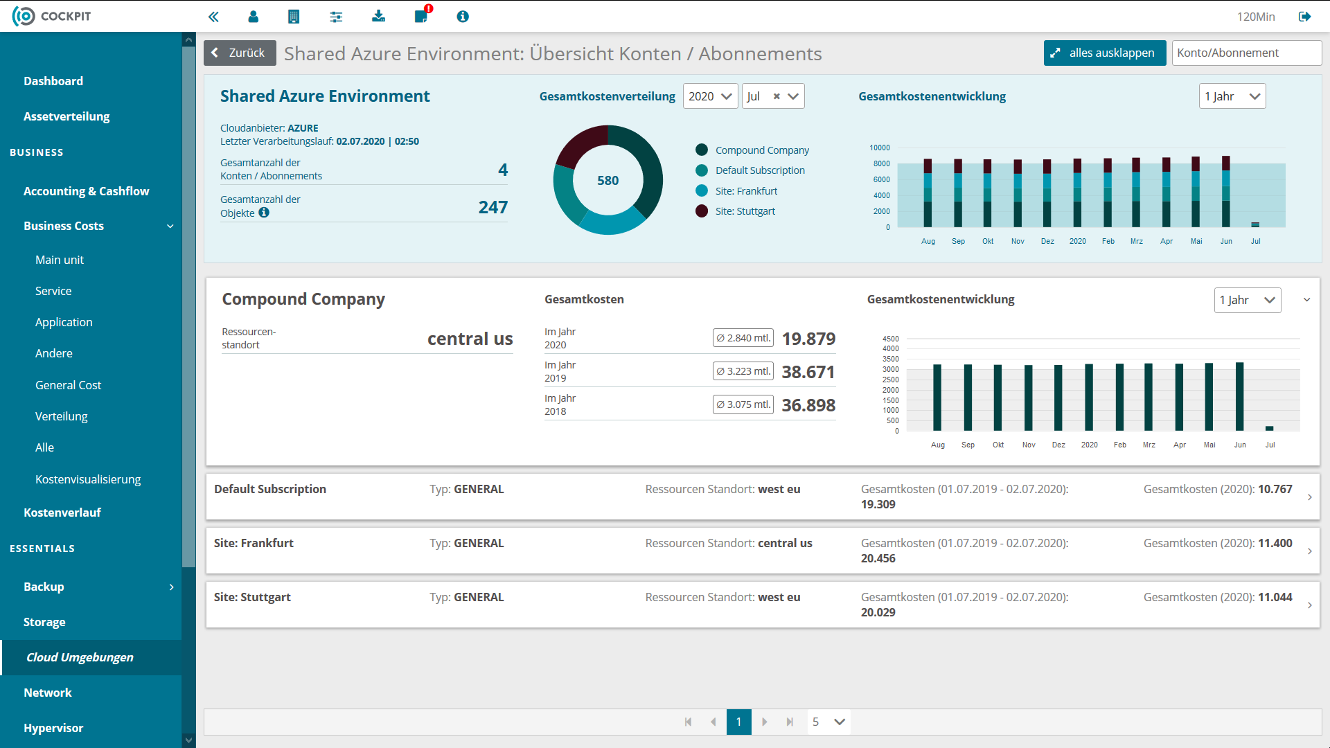The width and height of the screenshot is (1330, 748).
Task: Select Alle menu item
Action: point(44,447)
